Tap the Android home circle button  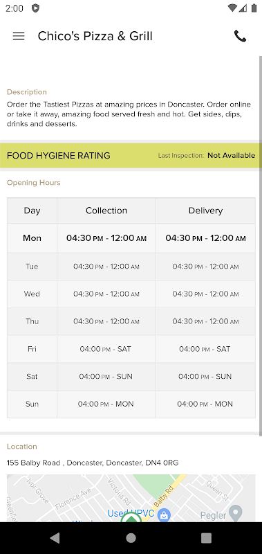(x=131, y=538)
